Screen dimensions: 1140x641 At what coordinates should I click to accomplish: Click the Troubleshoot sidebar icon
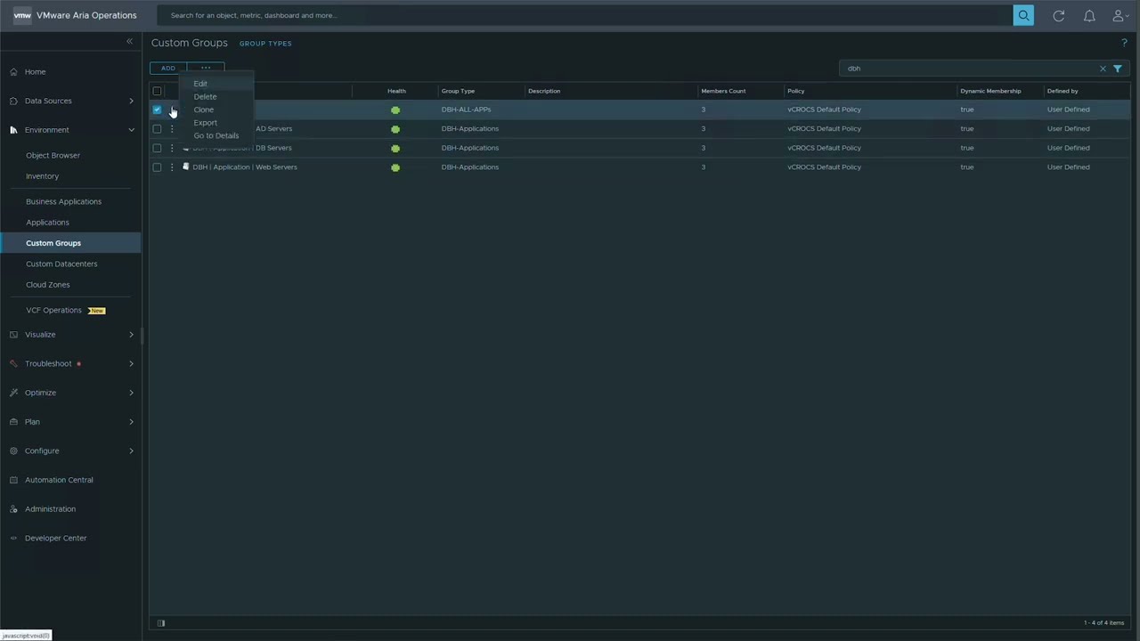pyautogui.click(x=13, y=363)
